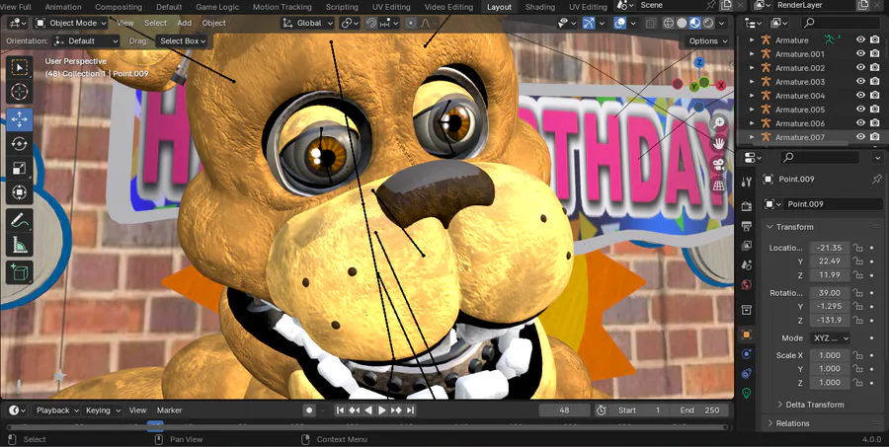
Task: Activate the 3D Cursor tool
Action: 20,92
